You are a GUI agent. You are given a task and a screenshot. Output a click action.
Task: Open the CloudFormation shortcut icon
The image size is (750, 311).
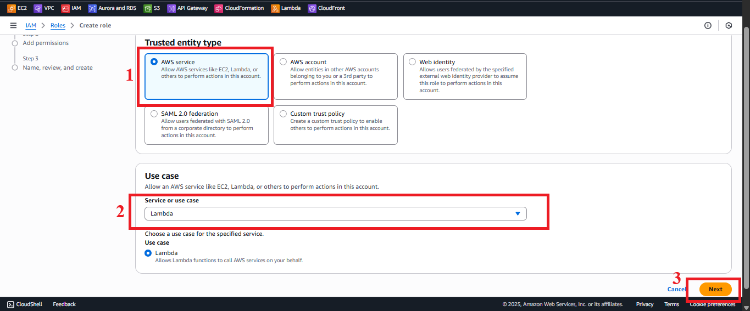(219, 8)
